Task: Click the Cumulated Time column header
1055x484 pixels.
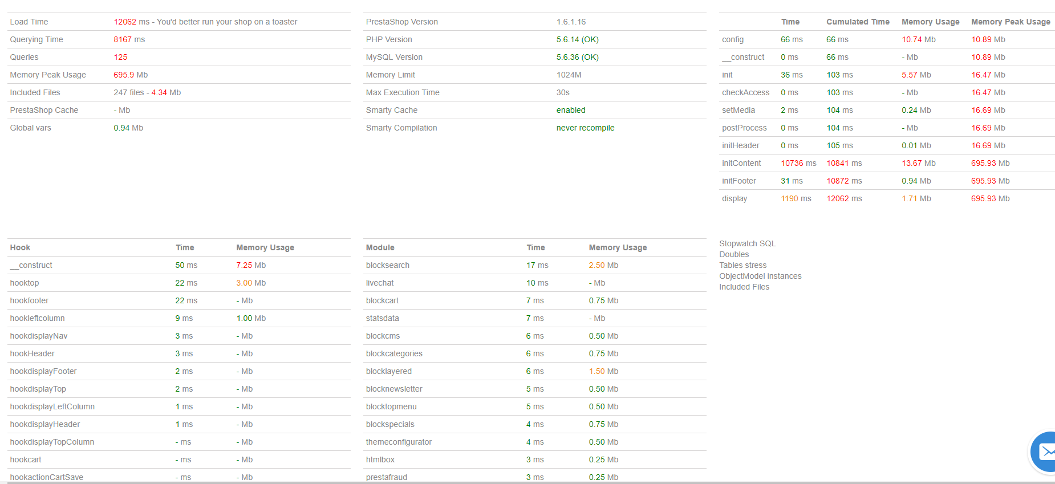Action: point(858,22)
